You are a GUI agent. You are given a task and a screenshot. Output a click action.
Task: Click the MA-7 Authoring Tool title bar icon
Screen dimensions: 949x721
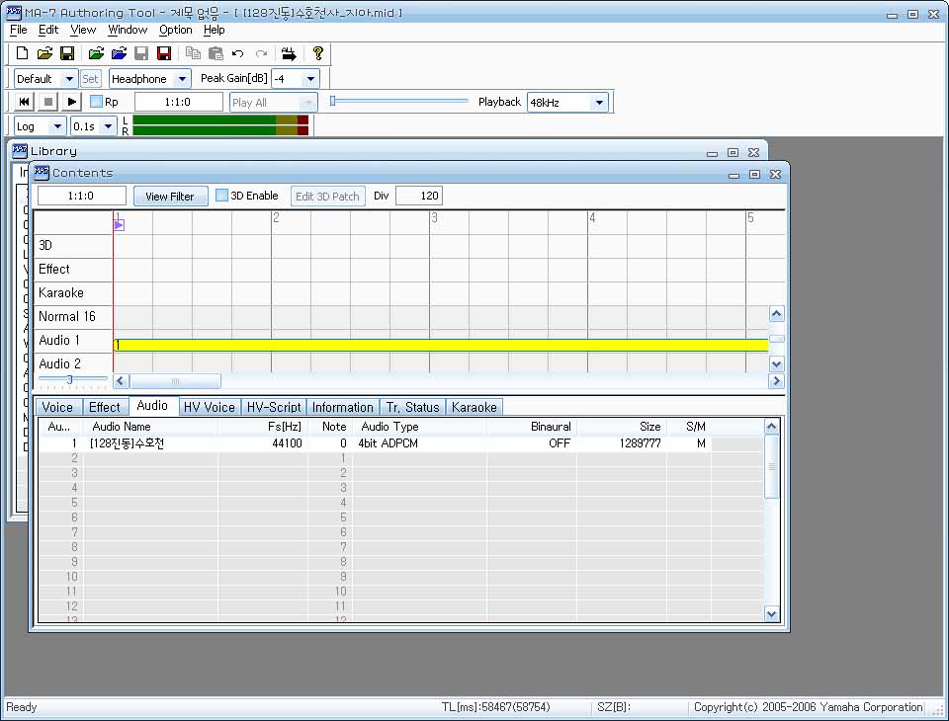13,12
